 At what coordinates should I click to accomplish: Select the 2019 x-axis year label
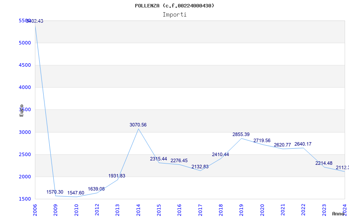coord(241,210)
